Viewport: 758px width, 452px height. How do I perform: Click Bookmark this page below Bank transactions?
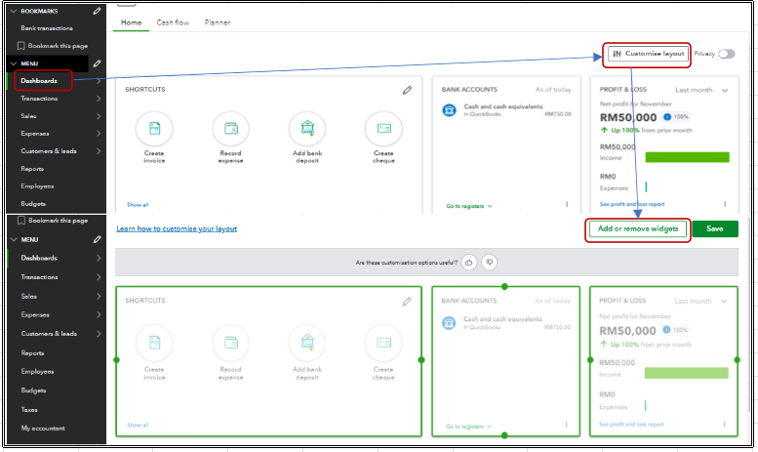click(x=53, y=46)
